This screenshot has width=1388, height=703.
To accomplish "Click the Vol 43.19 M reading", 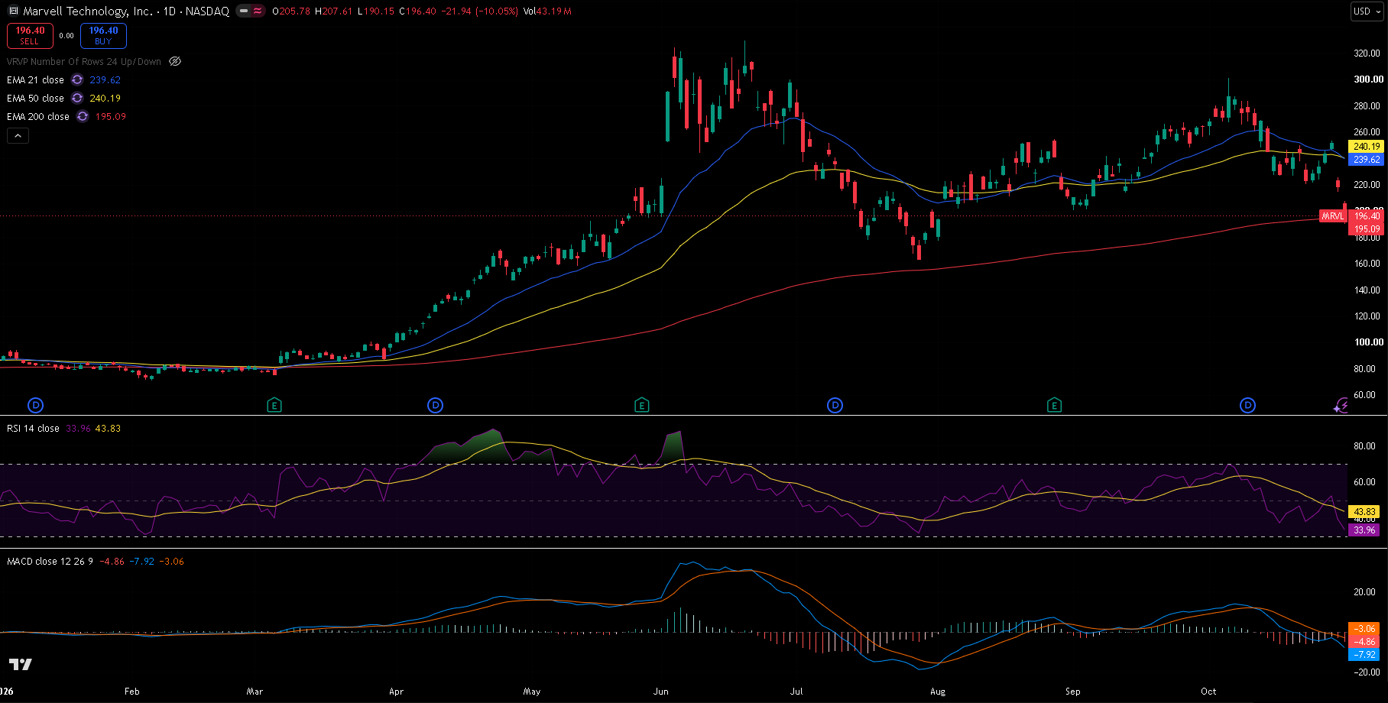I will 547,11.
